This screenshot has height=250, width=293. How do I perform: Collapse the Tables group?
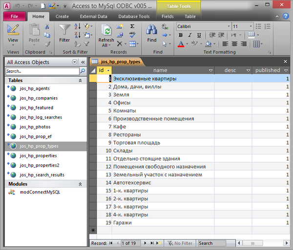coord(80,81)
